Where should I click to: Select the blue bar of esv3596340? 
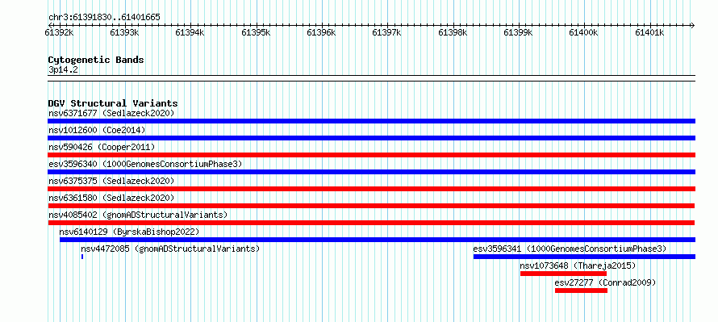371,172
